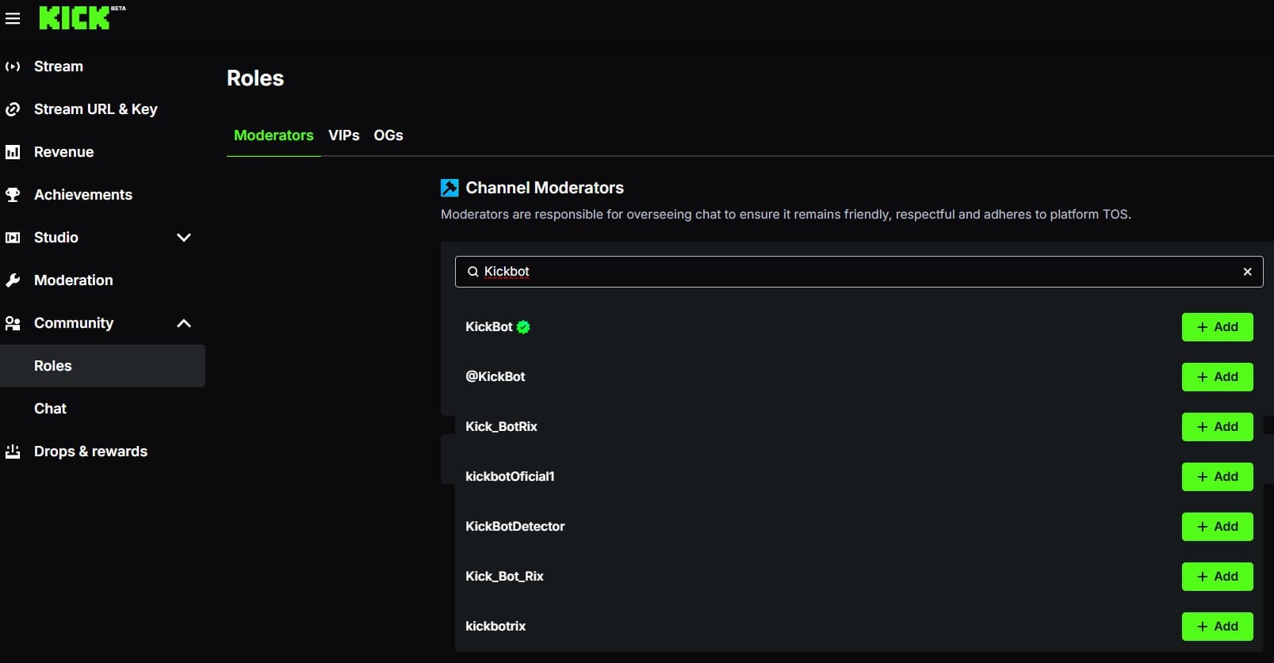The image size is (1274, 663).
Task: Switch to the OGs tab
Action: (x=388, y=135)
